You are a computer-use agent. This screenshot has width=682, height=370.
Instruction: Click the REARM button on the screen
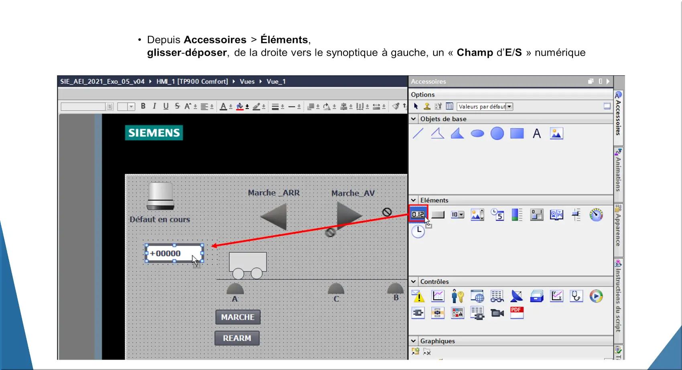(237, 338)
